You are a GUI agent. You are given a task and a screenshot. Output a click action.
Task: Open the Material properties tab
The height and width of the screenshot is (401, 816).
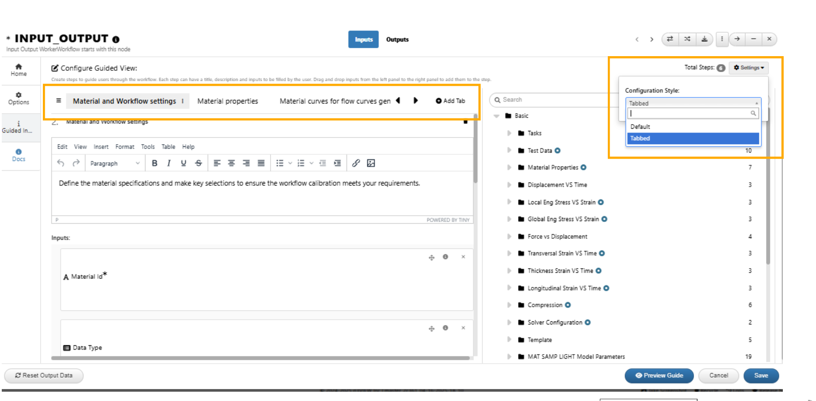point(228,101)
